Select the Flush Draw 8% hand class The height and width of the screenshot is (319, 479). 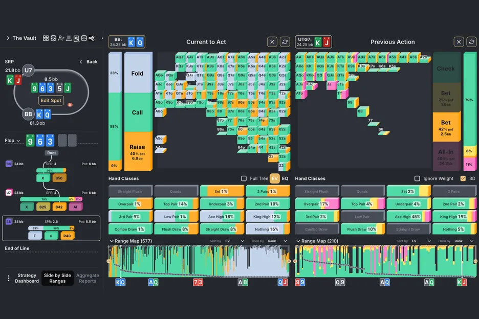176,230
